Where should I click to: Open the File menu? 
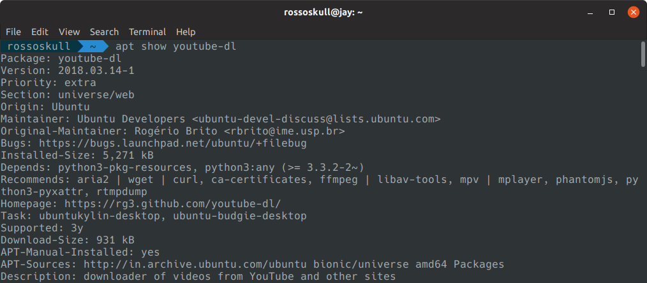(x=13, y=32)
